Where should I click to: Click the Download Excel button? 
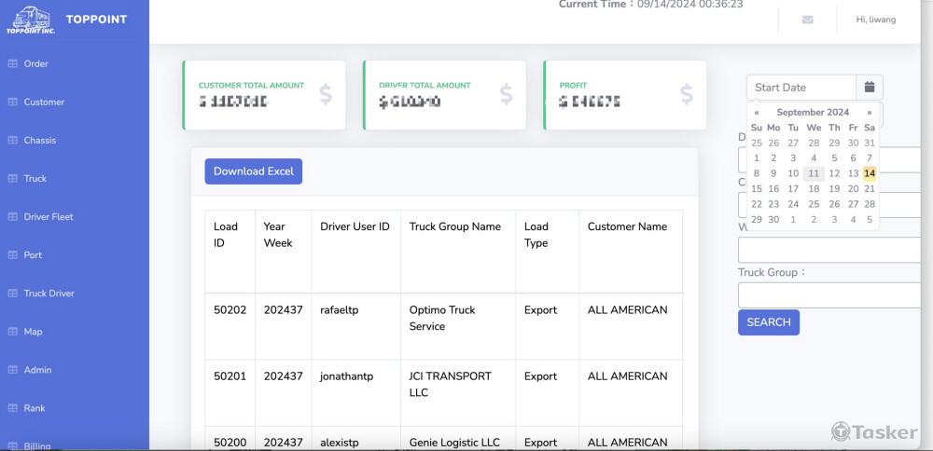click(254, 171)
